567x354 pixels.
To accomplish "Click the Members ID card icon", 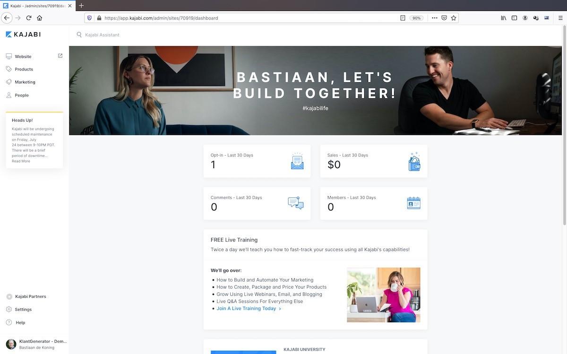I will pyautogui.click(x=413, y=203).
